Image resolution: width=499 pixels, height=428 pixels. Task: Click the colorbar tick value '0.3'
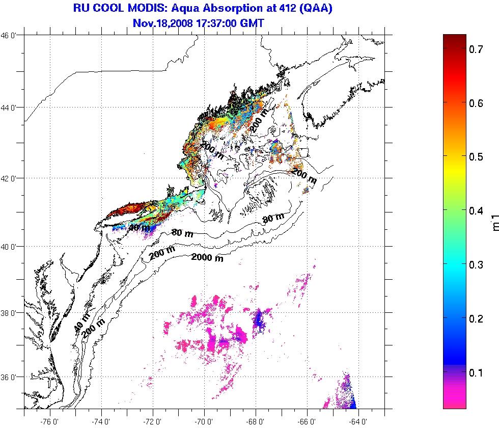[x=476, y=264]
